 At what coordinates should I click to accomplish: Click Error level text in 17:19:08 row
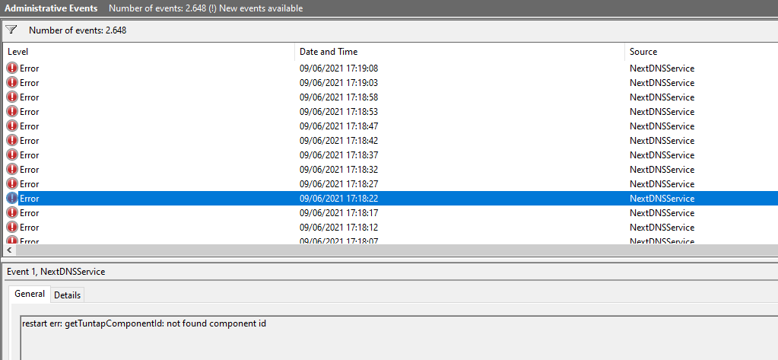[29, 68]
